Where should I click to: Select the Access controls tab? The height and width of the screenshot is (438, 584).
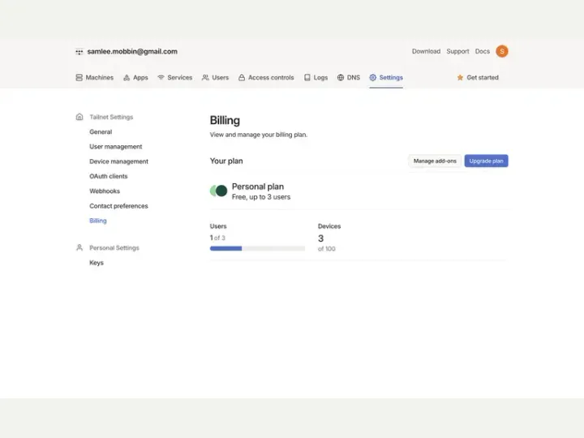tap(266, 78)
